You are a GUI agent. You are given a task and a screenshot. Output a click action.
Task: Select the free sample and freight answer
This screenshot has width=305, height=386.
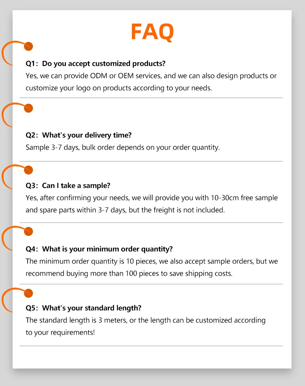click(x=151, y=204)
